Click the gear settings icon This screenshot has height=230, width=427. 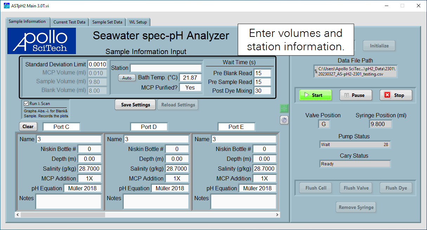coord(284,120)
